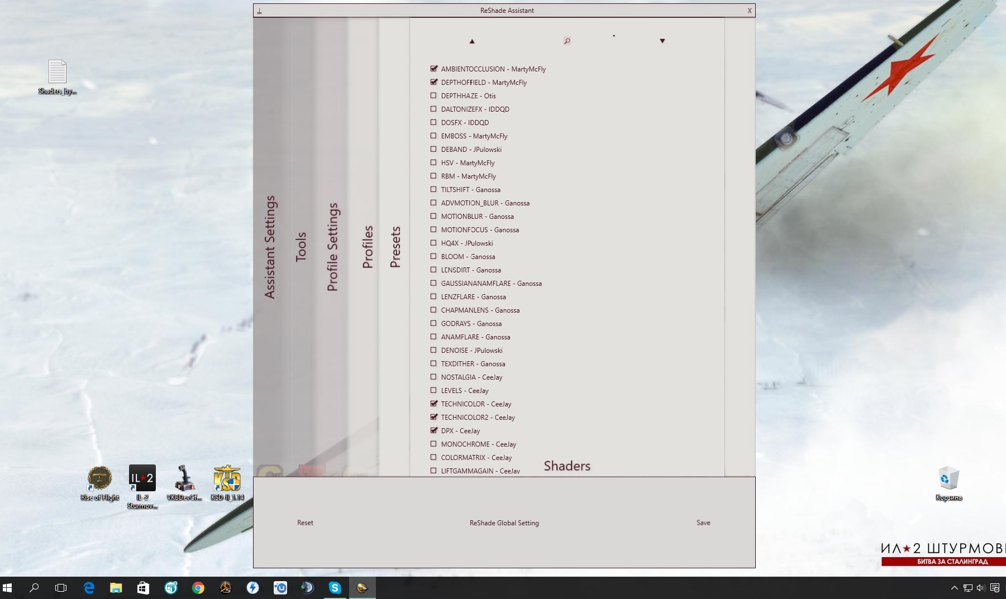The height and width of the screenshot is (599, 1006).
Task: Click the ReShade Assistant taskbar icon
Action: (x=362, y=588)
